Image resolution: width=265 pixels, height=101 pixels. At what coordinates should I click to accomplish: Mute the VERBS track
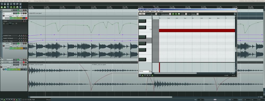coord(23,60)
